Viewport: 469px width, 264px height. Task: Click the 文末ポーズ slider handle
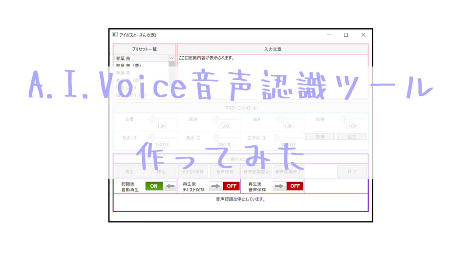277,138
